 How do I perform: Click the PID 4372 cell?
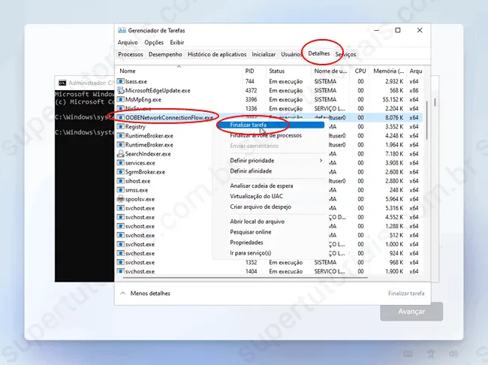click(x=251, y=90)
